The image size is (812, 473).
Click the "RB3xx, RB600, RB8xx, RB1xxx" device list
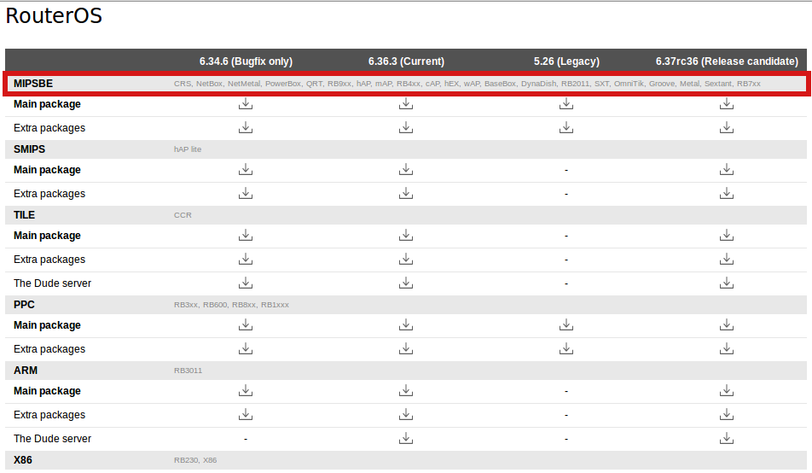click(231, 305)
